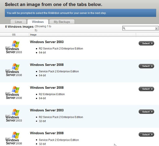Open the My Backups tab

tap(62, 22)
